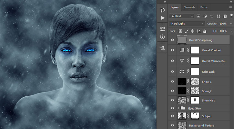Select the Color Look layer mask
Viewport: 234px width, 129px height.
(195, 71)
